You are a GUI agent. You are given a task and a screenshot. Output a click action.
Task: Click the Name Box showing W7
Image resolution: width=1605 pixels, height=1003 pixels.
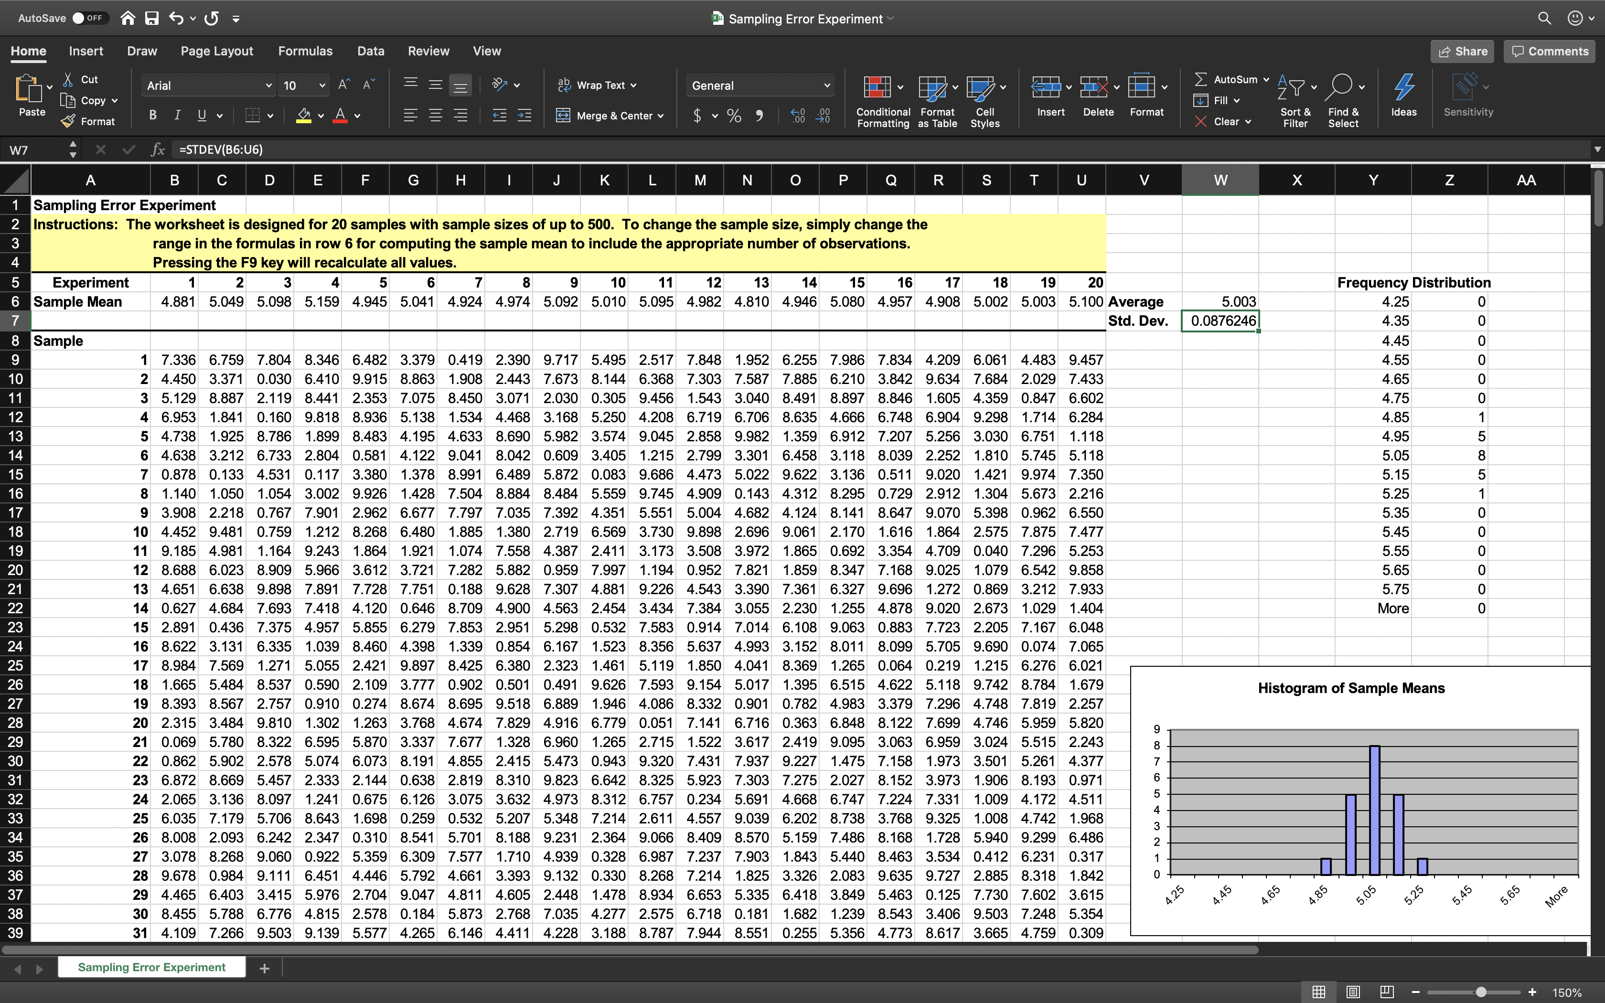[x=33, y=150]
